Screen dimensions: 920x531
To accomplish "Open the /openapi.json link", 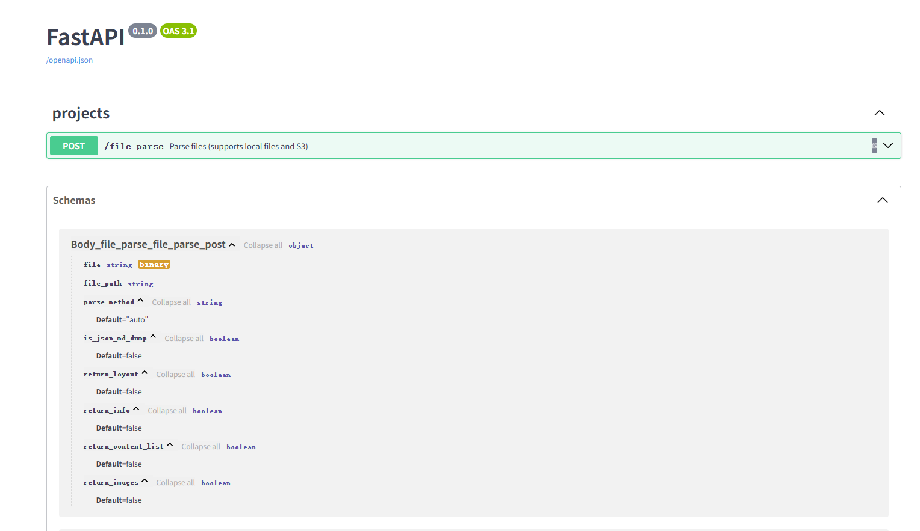I will click(70, 60).
